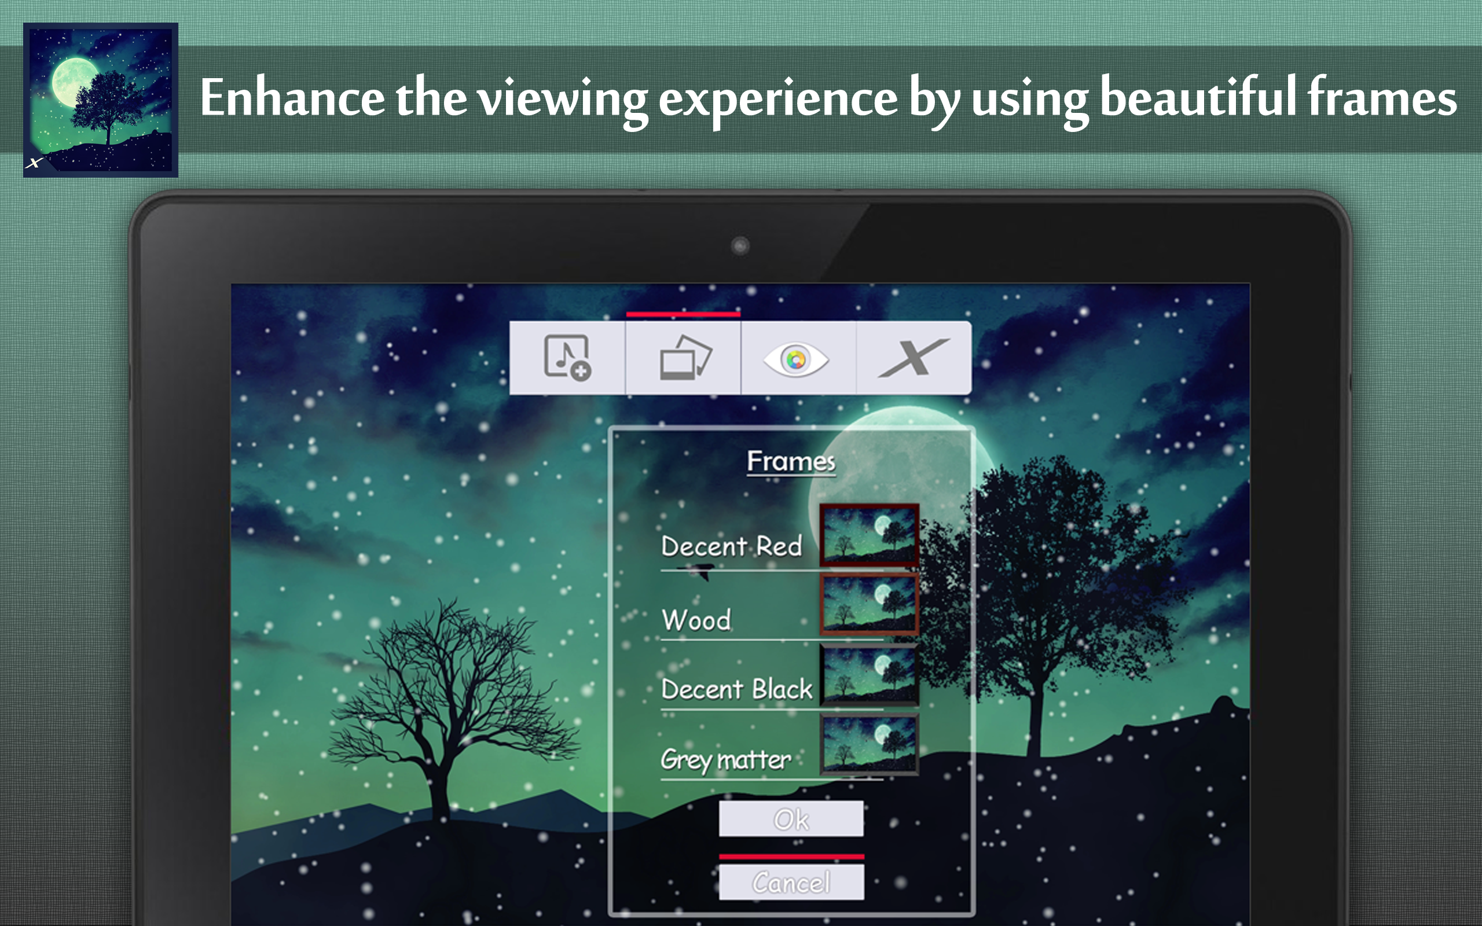Click the app logo in top-left corner
This screenshot has height=926, width=1482.
click(x=101, y=101)
